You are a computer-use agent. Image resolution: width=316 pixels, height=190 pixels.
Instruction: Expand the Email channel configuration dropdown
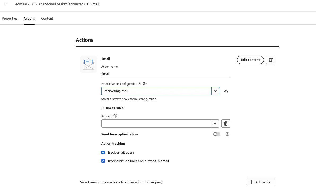(x=216, y=91)
